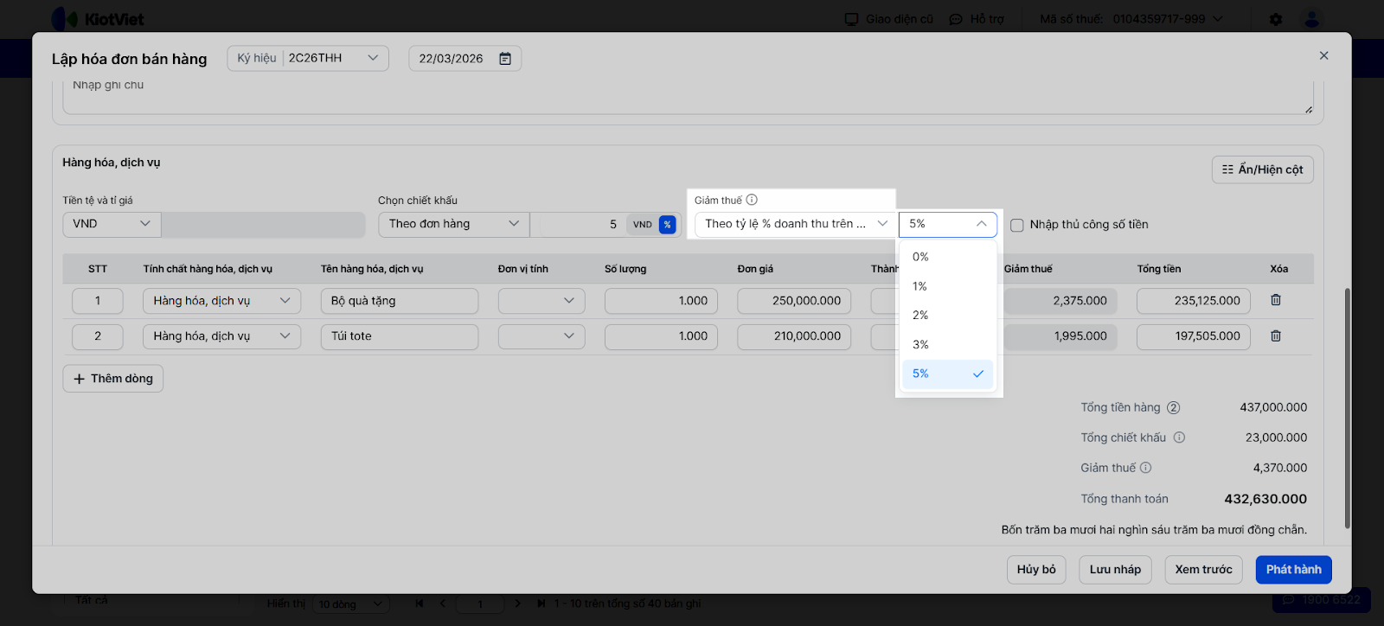Screen dimensions: 1384x626
Task: Click the calendar icon beside invoice date
Action: pos(505,59)
